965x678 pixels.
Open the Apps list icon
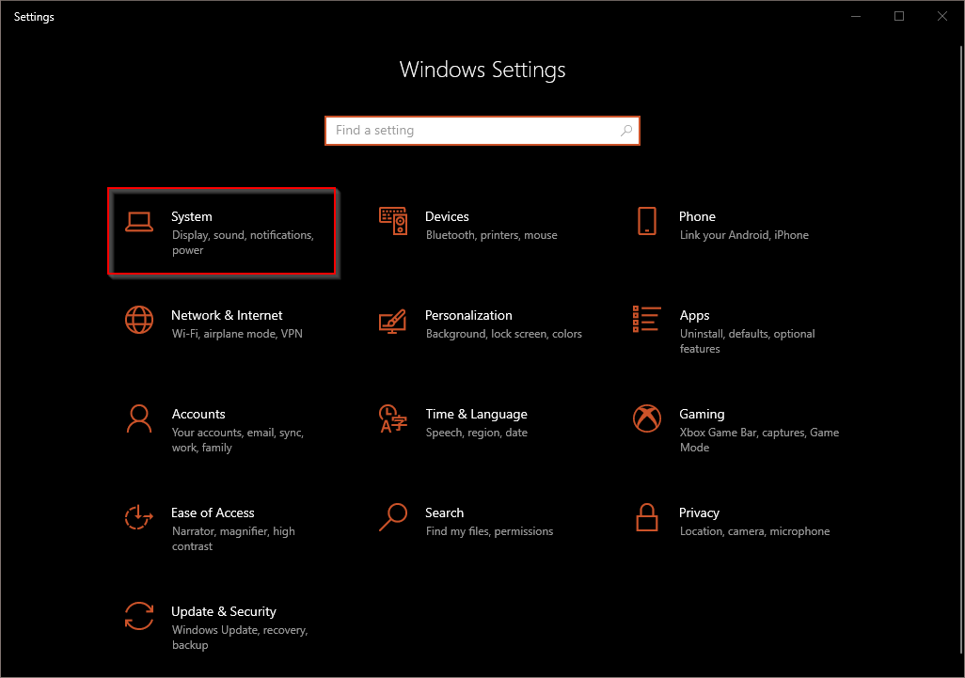[x=646, y=320]
